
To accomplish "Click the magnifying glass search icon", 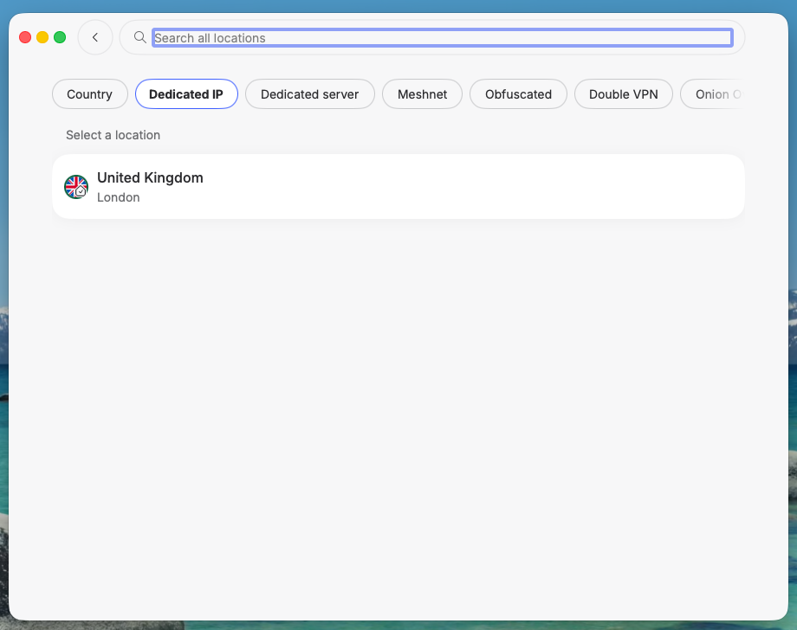I will (139, 37).
